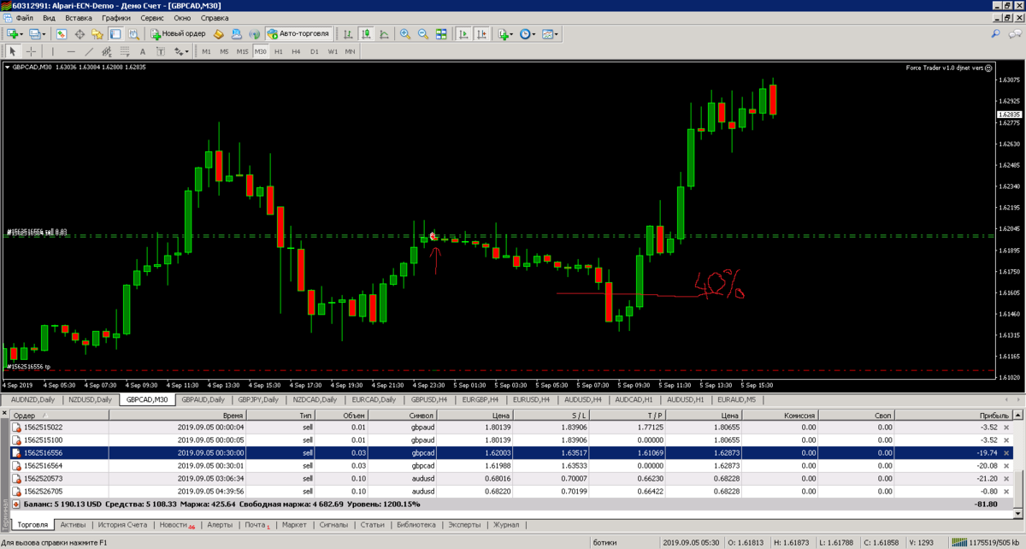Screen dimensions: 1026x549
Task: Switch timeframe to D1
Action: pyautogui.click(x=315, y=51)
